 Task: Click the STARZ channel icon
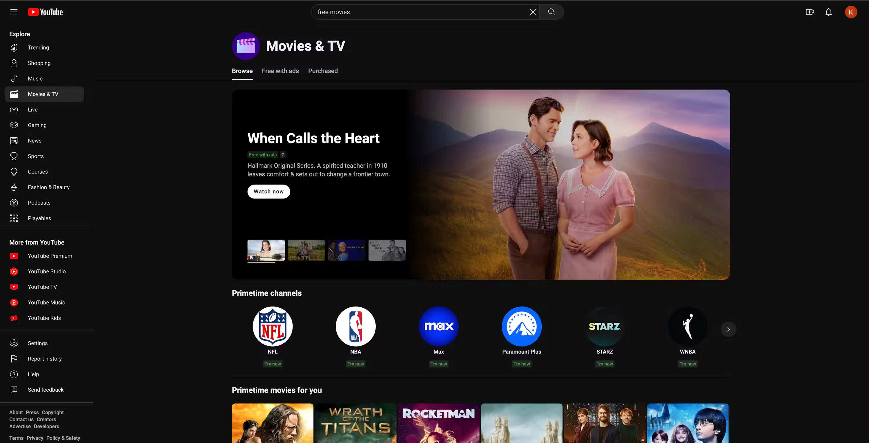604,326
